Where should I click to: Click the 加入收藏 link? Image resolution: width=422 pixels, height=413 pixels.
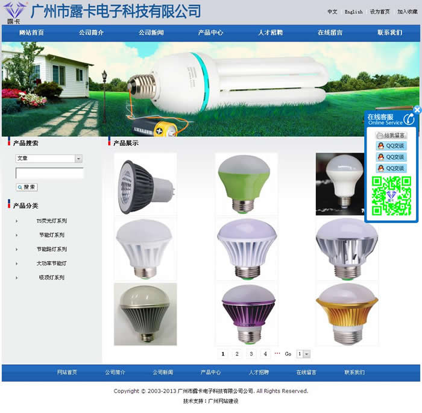click(407, 11)
